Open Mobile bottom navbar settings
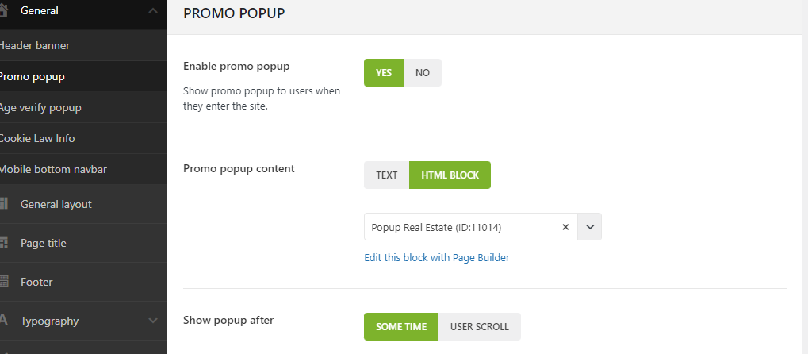 pyautogui.click(x=54, y=169)
